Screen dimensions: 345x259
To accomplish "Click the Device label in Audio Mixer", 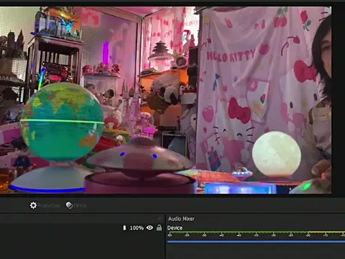I will pos(175,228).
